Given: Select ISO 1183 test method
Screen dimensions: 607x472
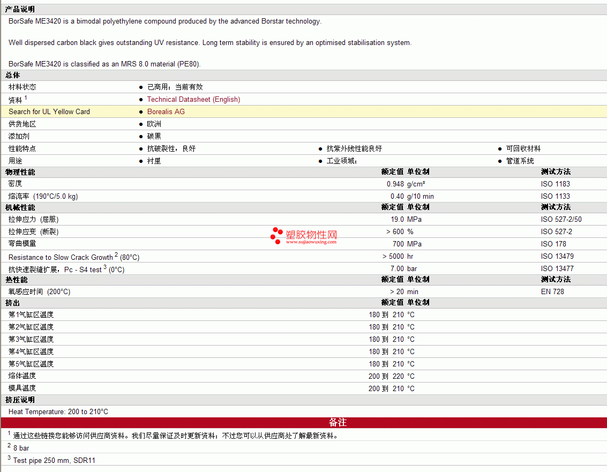Looking at the screenshot, I should pos(556,184).
